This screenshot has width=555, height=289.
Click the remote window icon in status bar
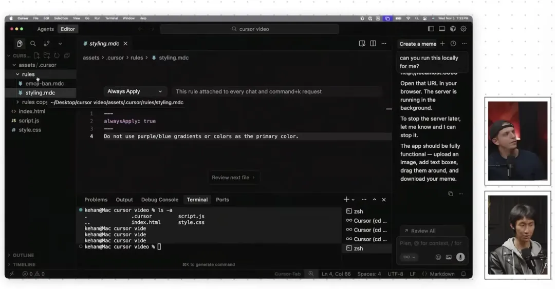(12, 274)
